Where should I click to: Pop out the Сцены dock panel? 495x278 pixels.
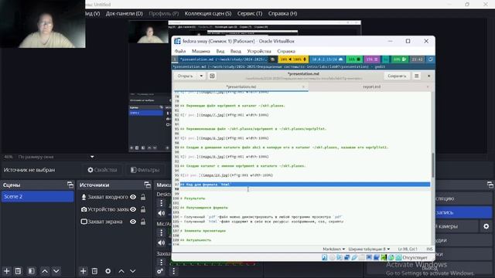point(70,185)
